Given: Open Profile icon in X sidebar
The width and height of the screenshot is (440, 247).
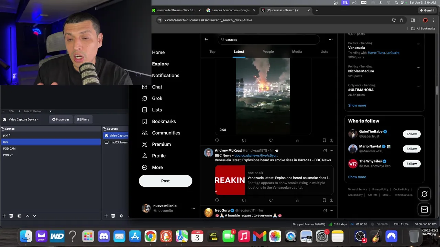Looking at the screenshot, I should [145, 156].
